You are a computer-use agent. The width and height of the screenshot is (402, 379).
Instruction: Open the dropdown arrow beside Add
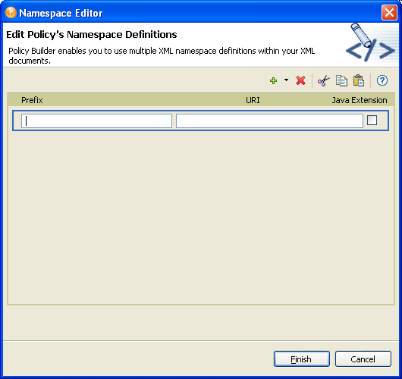(286, 80)
